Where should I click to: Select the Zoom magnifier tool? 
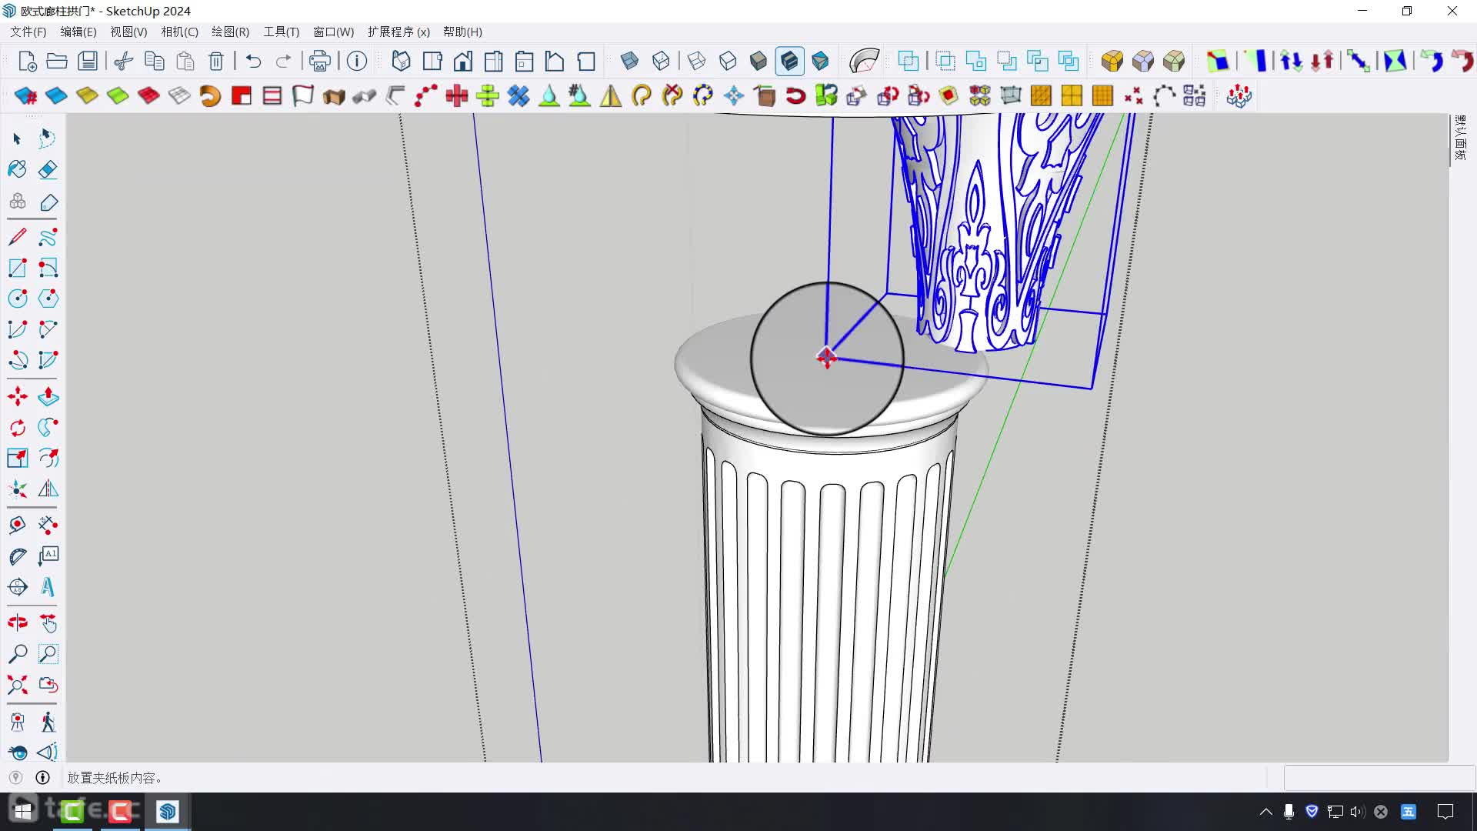click(17, 654)
